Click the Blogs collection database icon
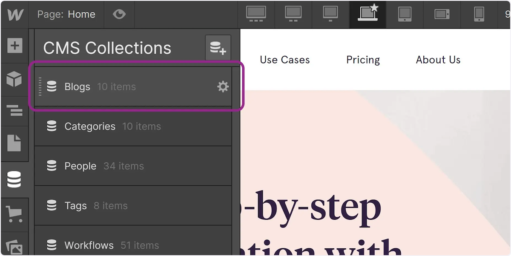The image size is (511, 256). pos(52,87)
